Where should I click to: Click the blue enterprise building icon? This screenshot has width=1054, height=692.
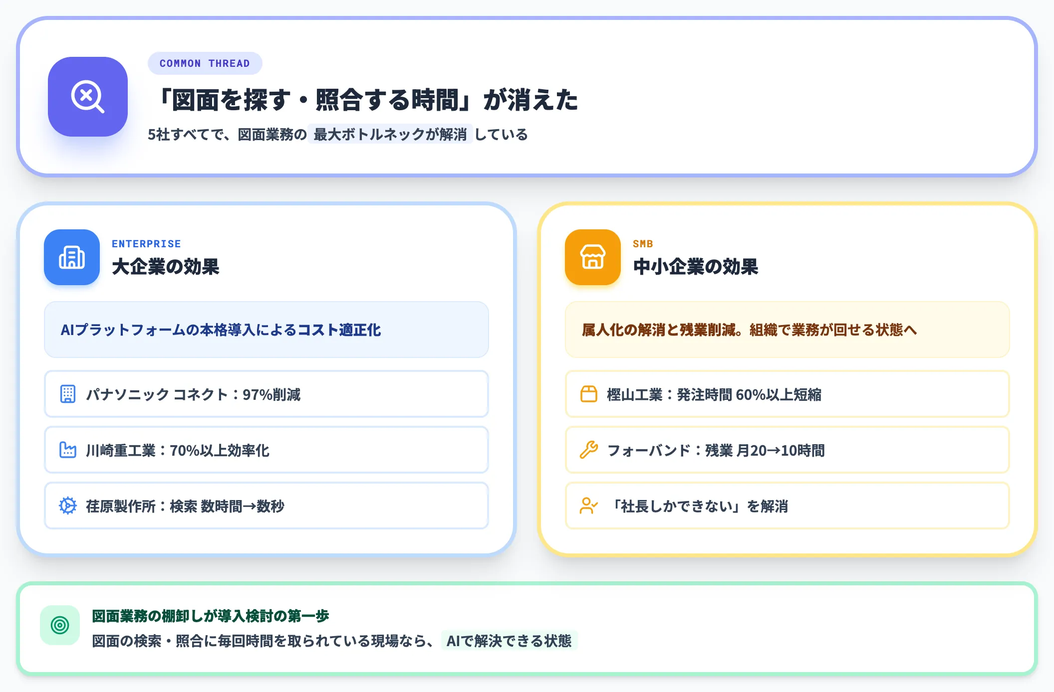pyautogui.click(x=72, y=257)
